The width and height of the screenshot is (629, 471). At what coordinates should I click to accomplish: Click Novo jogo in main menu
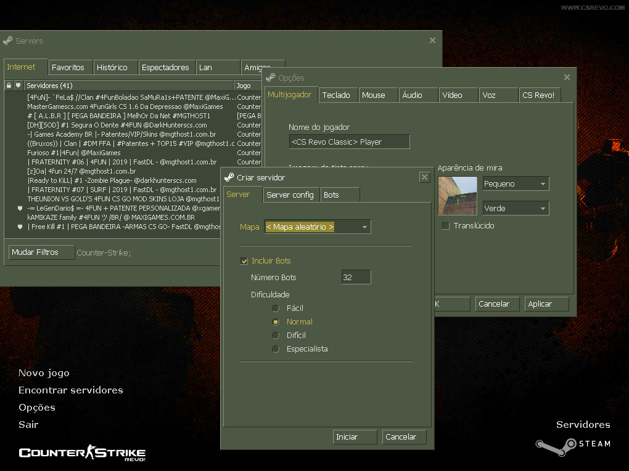pos(44,373)
